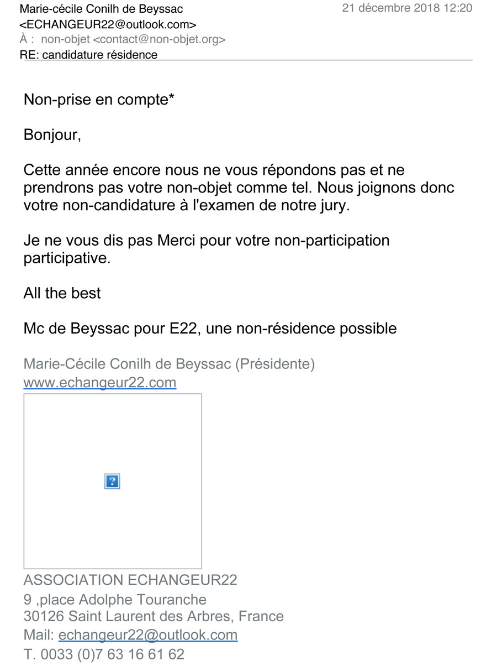Click the Mc de Beyssac pour E22 sign-off

(210, 329)
